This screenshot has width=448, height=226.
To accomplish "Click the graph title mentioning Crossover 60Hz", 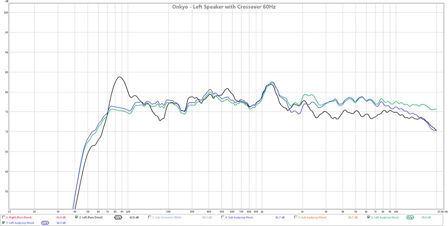I will click(224, 7).
